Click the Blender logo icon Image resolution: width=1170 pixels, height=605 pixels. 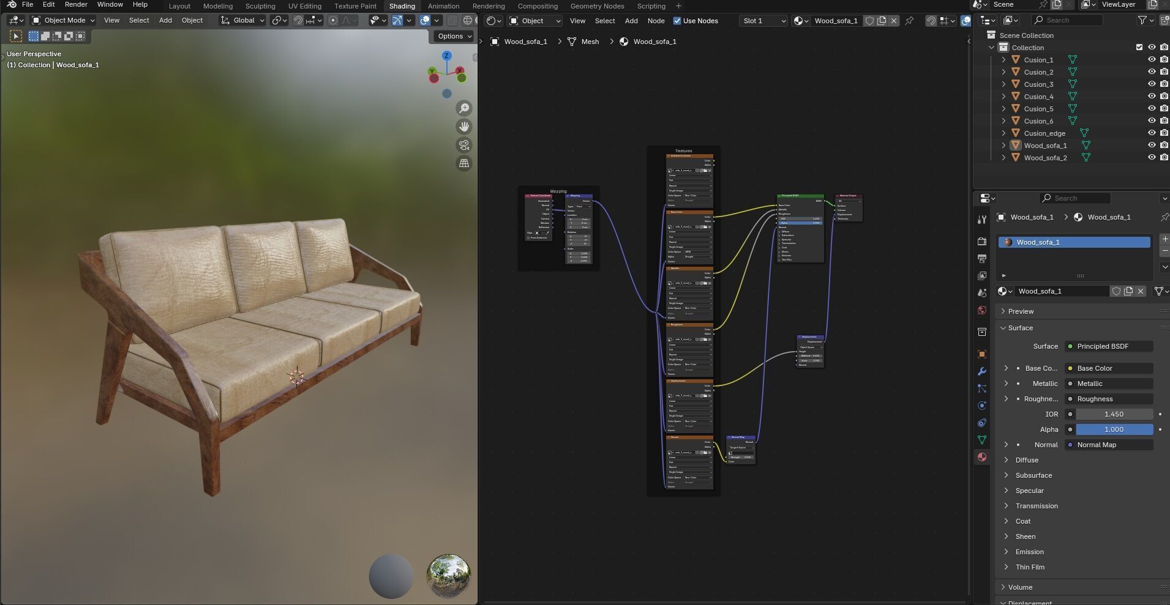12,4
